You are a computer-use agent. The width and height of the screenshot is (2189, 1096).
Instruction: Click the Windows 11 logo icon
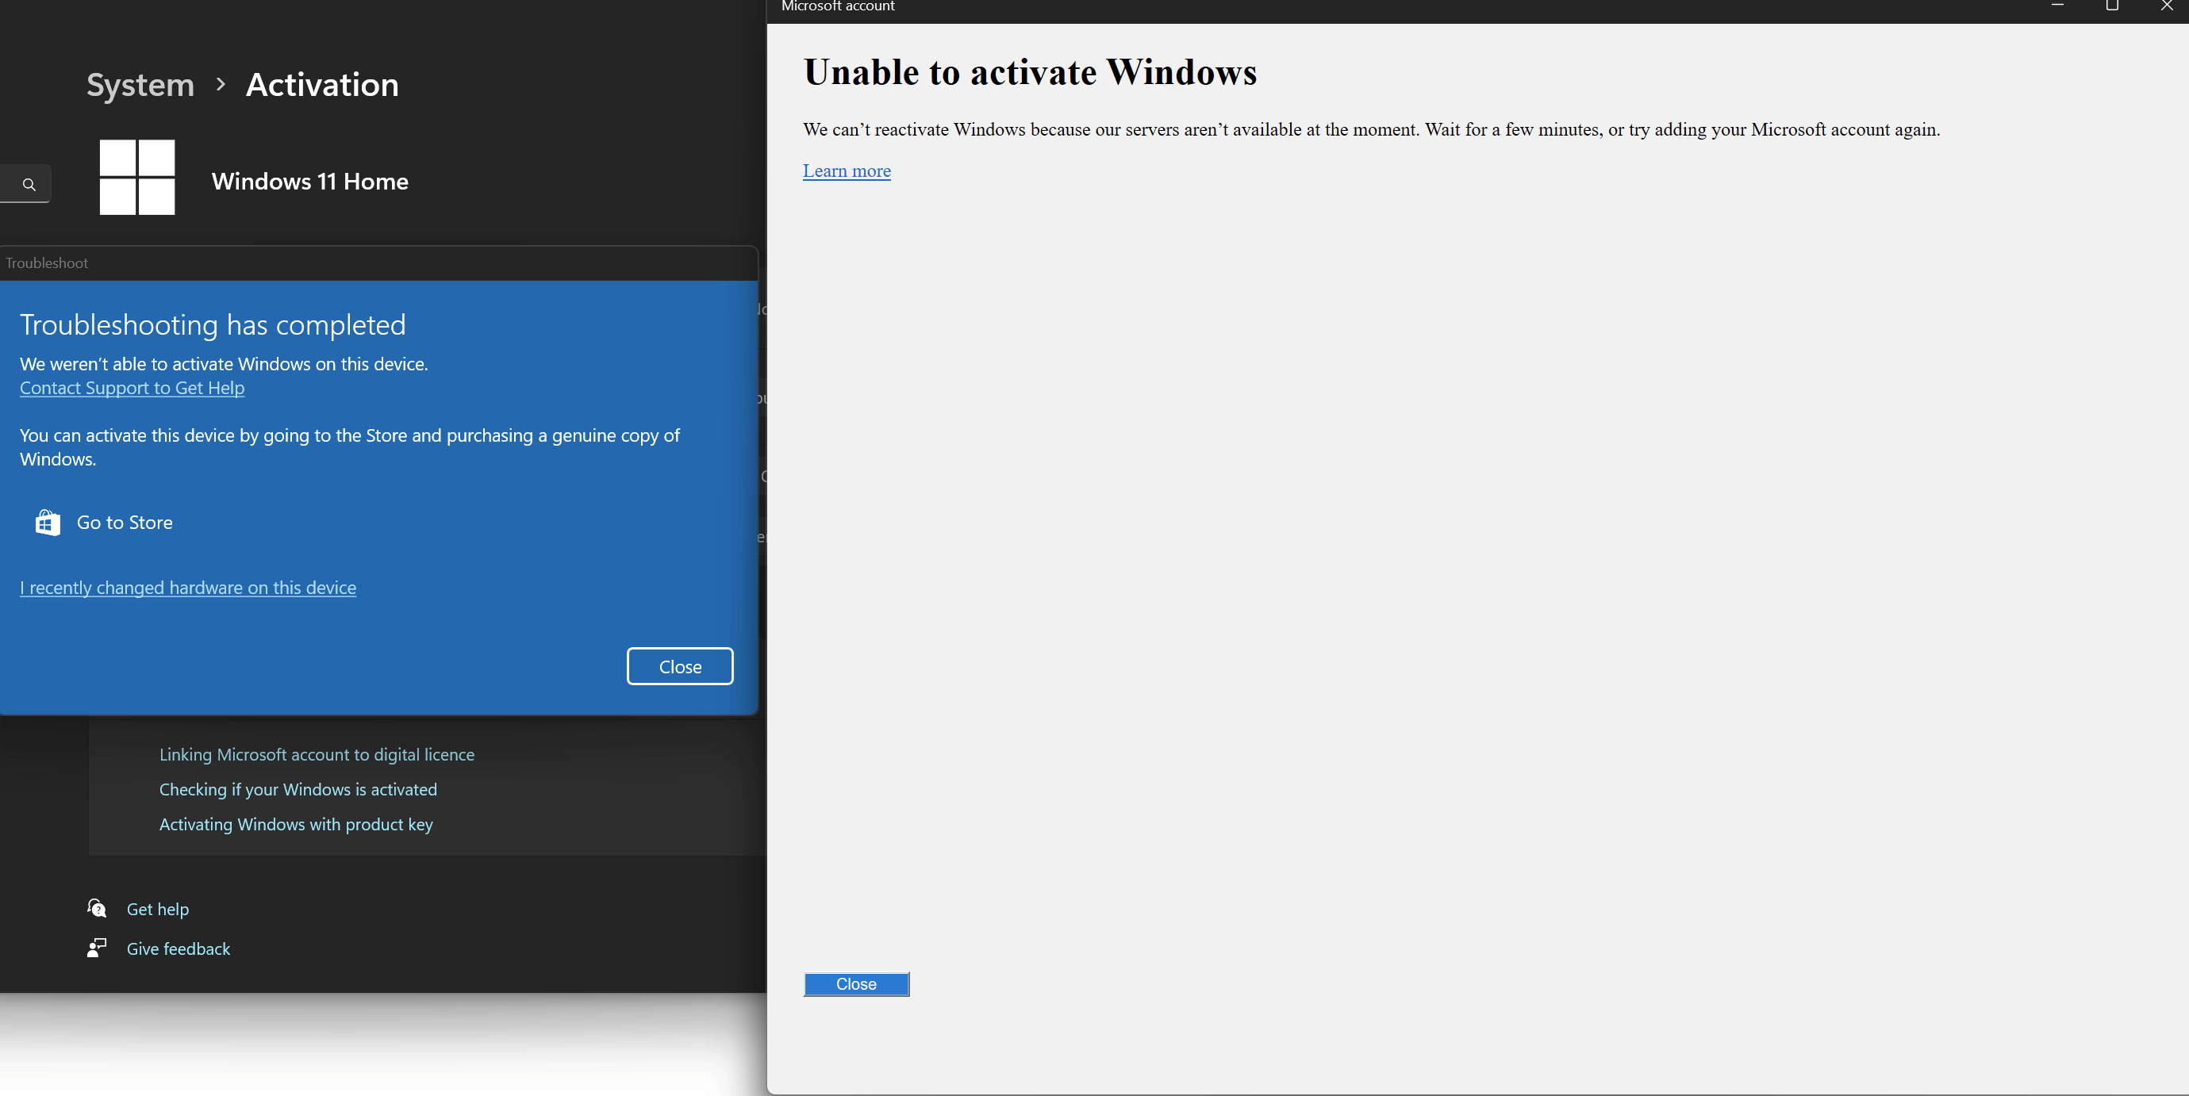tap(136, 177)
